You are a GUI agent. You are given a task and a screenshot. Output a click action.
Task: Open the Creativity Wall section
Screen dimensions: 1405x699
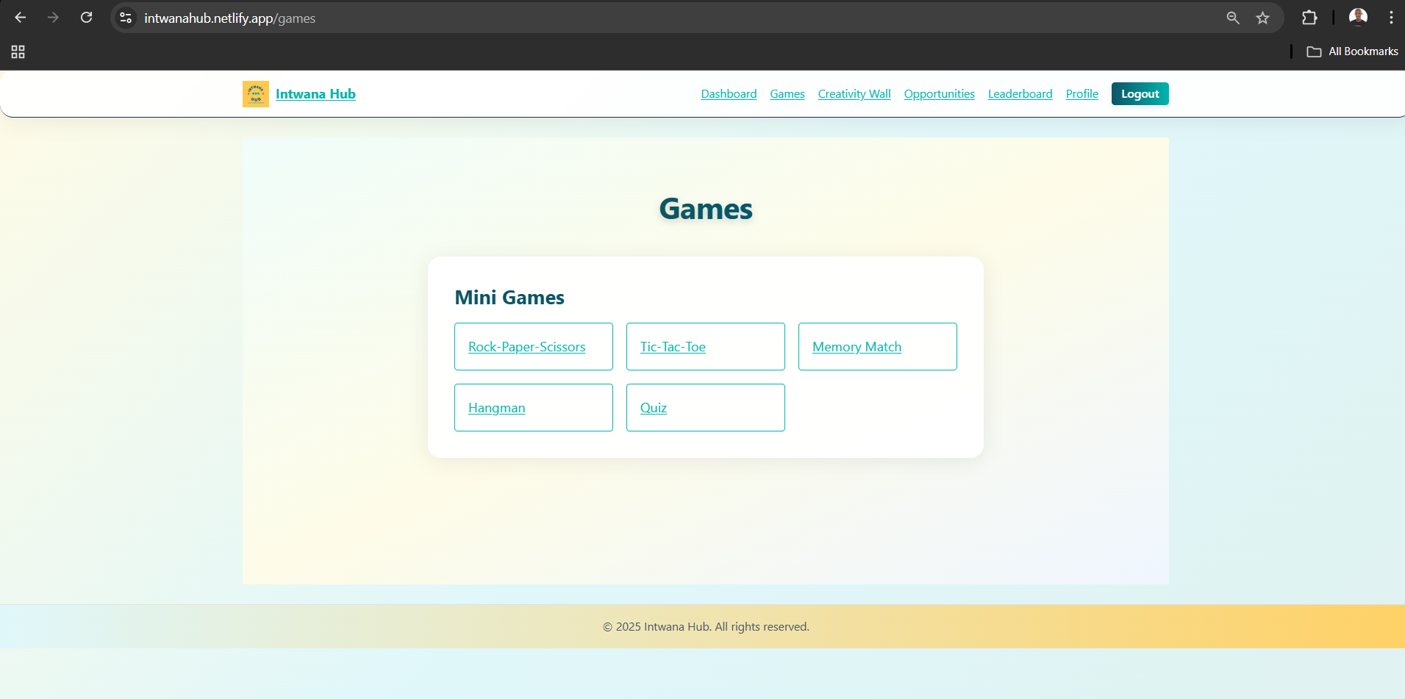pyautogui.click(x=854, y=93)
